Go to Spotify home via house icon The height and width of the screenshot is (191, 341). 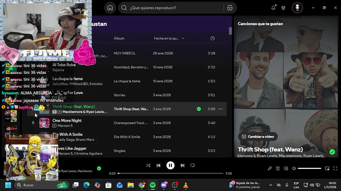[x=110, y=8]
